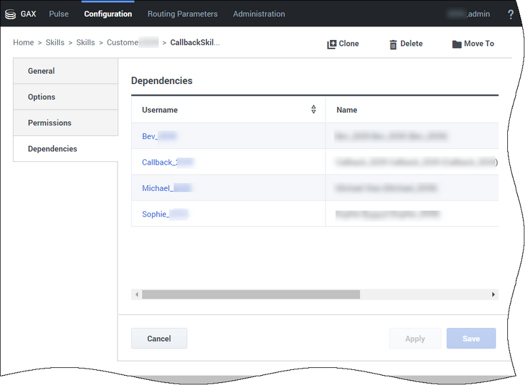This screenshot has height=385, width=525.
Task: Select the Options side tab
Action: point(41,97)
